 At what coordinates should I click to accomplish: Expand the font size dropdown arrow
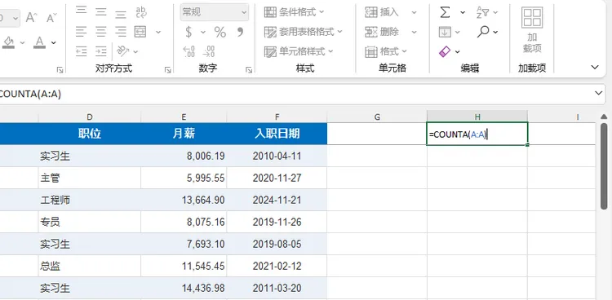(16, 18)
